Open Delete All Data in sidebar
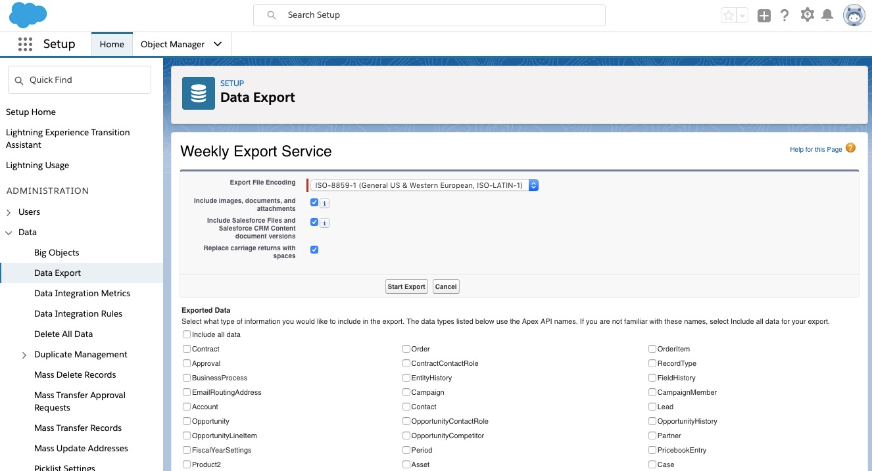This screenshot has height=471, width=872. point(63,334)
